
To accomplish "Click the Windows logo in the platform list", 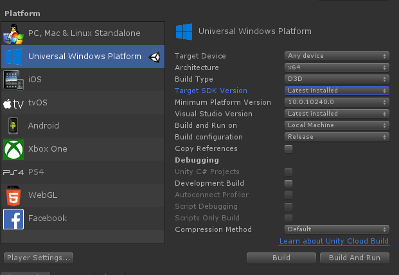I will 13,57.
